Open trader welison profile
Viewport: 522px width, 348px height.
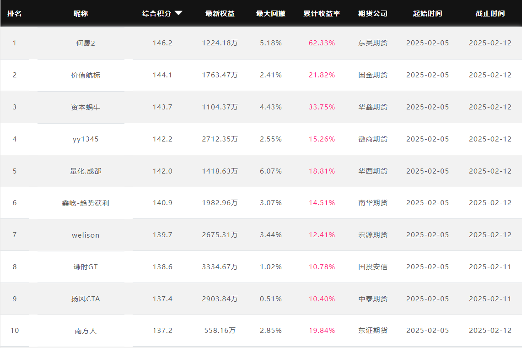86,235
